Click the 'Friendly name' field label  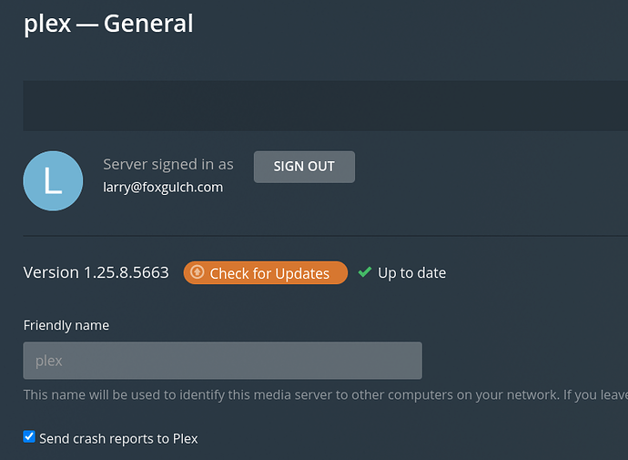click(66, 325)
